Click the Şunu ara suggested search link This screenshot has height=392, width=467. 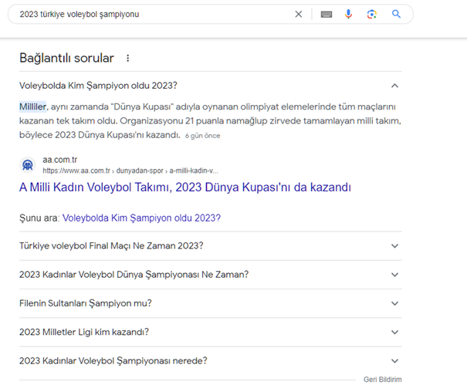pos(141,218)
